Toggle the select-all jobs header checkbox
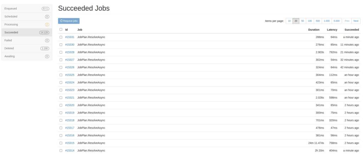The image size is (363, 154). click(x=61, y=29)
